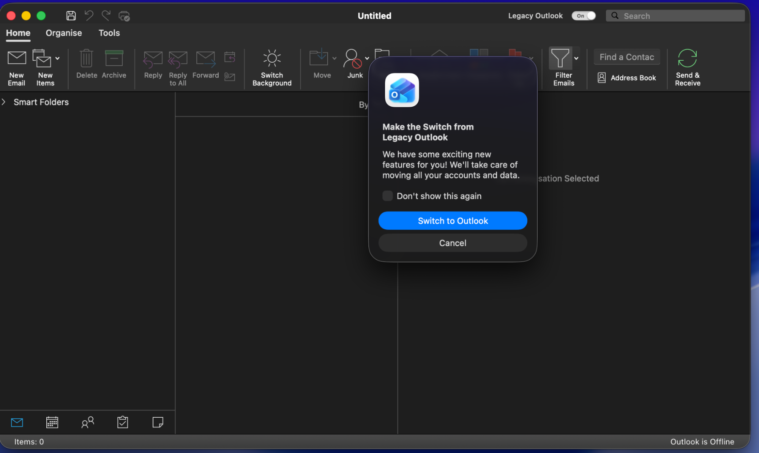Open the Filter Emails dropdown arrow

(576, 58)
